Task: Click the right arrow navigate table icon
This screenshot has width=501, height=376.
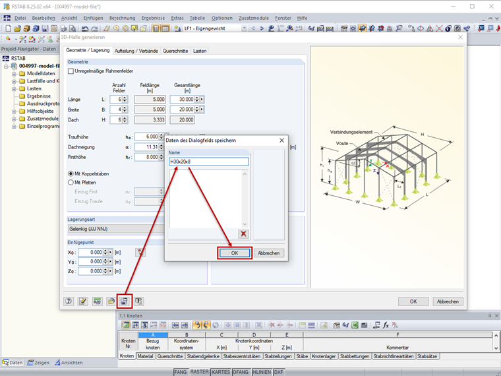Action: [185, 325]
